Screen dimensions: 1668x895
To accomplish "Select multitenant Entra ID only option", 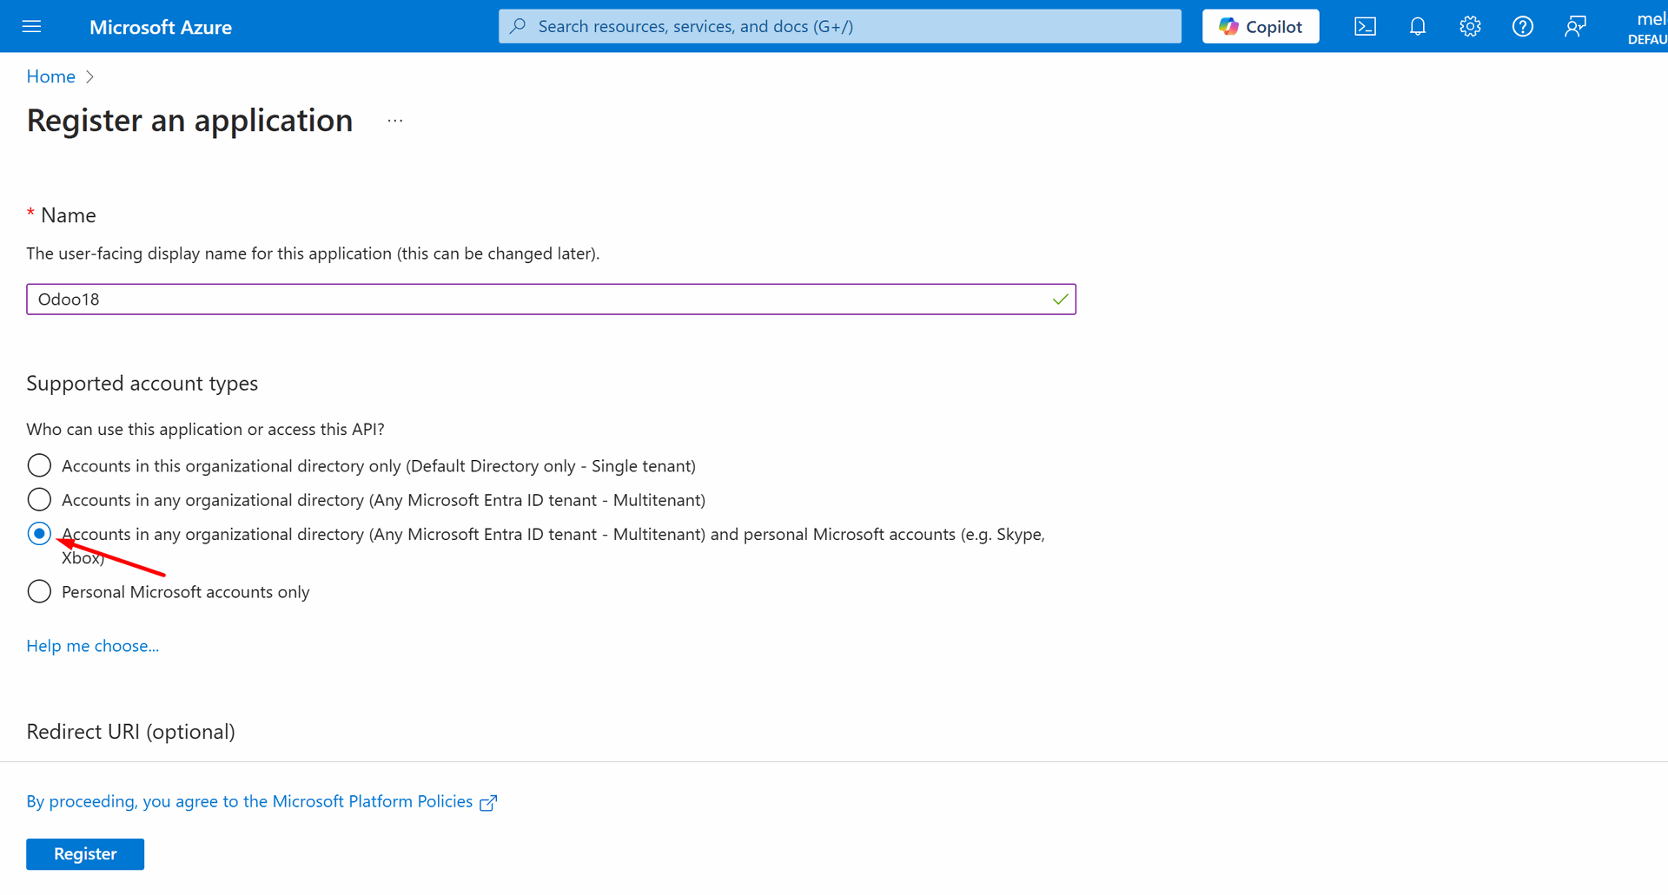I will (39, 500).
